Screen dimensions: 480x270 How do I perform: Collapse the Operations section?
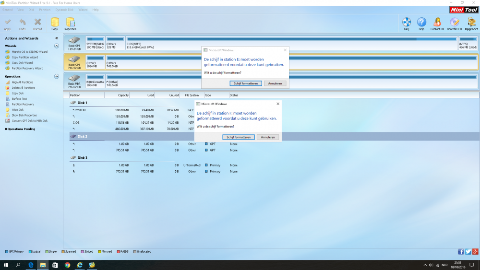click(x=57, y=76)
